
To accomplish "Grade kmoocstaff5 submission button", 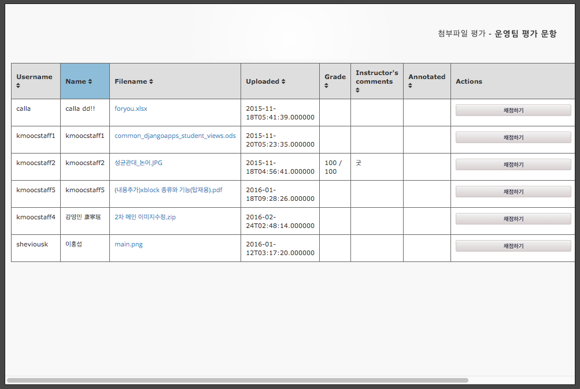I will (x=513, y=192).
